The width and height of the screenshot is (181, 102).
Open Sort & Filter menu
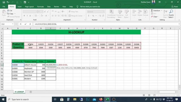(165, 14)
